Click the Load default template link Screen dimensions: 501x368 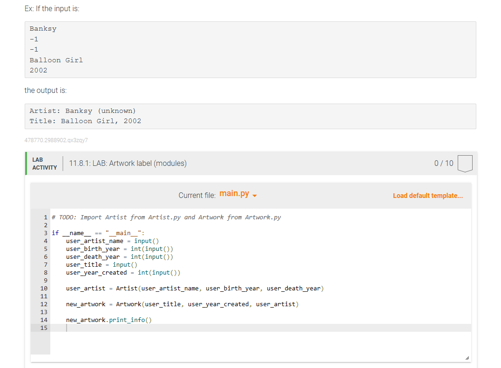(x=427, y=195)
